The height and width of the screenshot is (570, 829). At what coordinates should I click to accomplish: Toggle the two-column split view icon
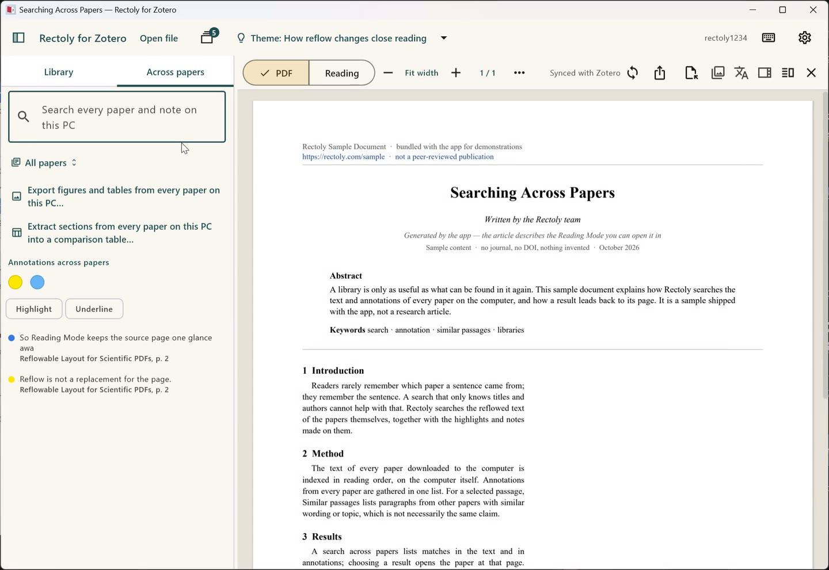coord(788,73)
